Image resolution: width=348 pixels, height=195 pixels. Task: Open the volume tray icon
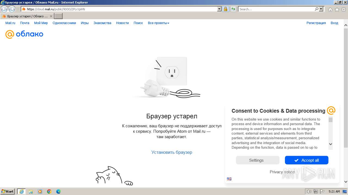tap(309, 191)
